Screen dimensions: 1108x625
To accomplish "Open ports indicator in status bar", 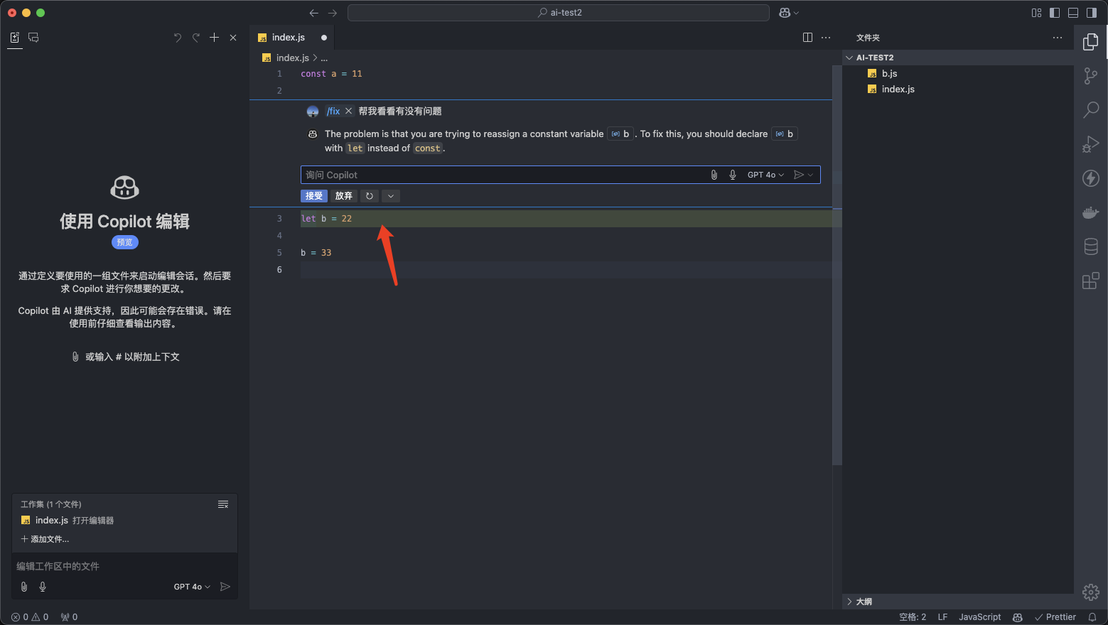I will pyautogui.click(x=69, y=617).
